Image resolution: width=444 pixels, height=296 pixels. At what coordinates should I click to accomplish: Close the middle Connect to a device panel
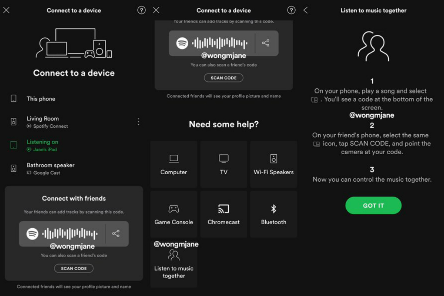(x=156, y=10)
